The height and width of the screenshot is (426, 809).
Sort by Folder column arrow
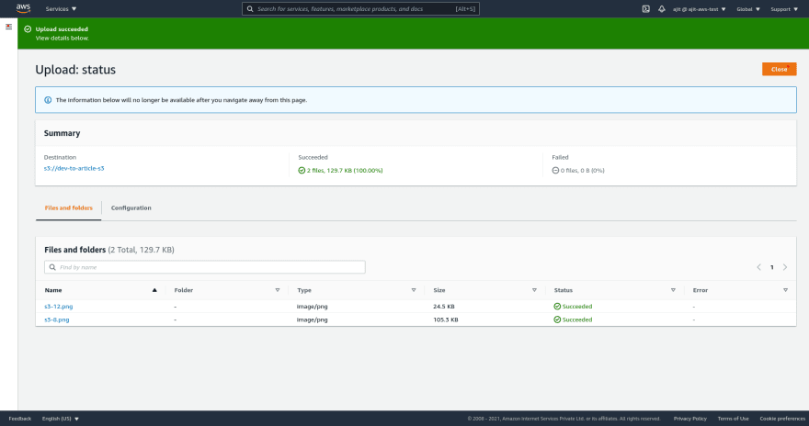278,290
